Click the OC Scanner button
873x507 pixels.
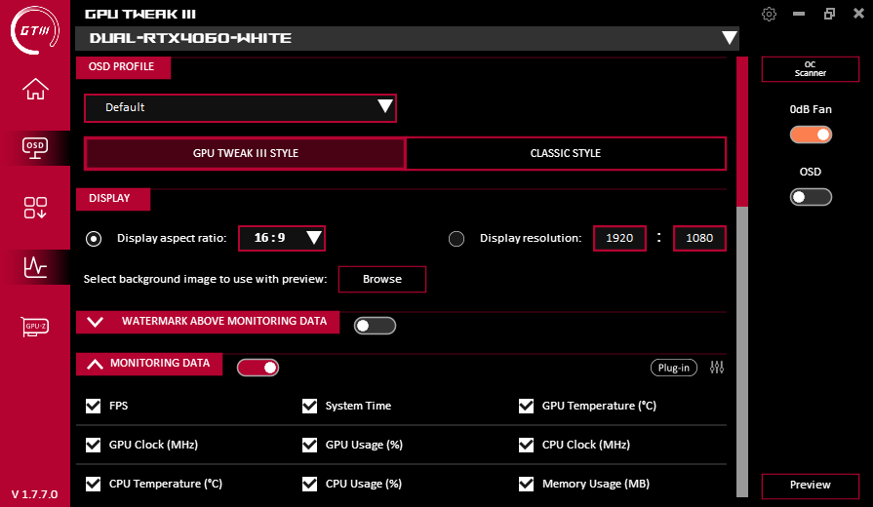(x=811, y=69)
